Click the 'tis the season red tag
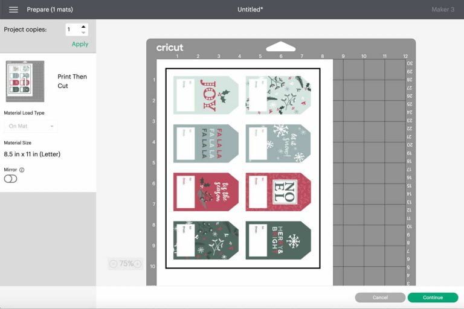This screenshot has height=309, width=464. point(206,192)
